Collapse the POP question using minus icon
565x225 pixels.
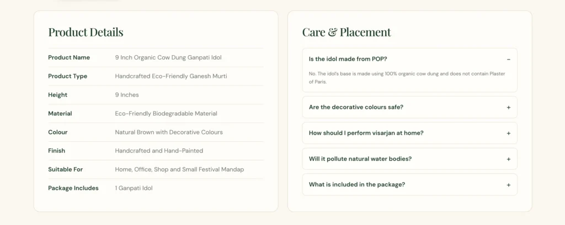(x=508, y=60)
